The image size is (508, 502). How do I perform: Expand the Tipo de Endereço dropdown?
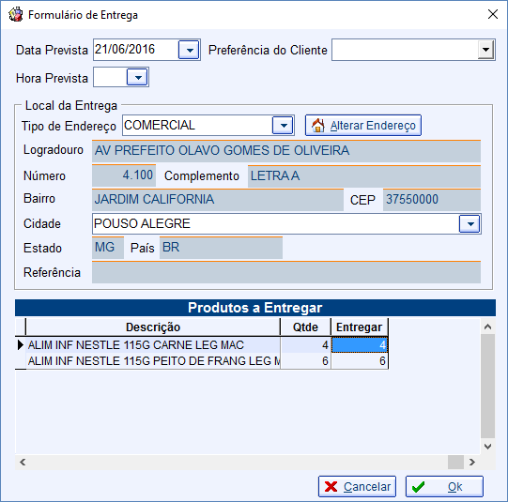click(x=283, y=125)
